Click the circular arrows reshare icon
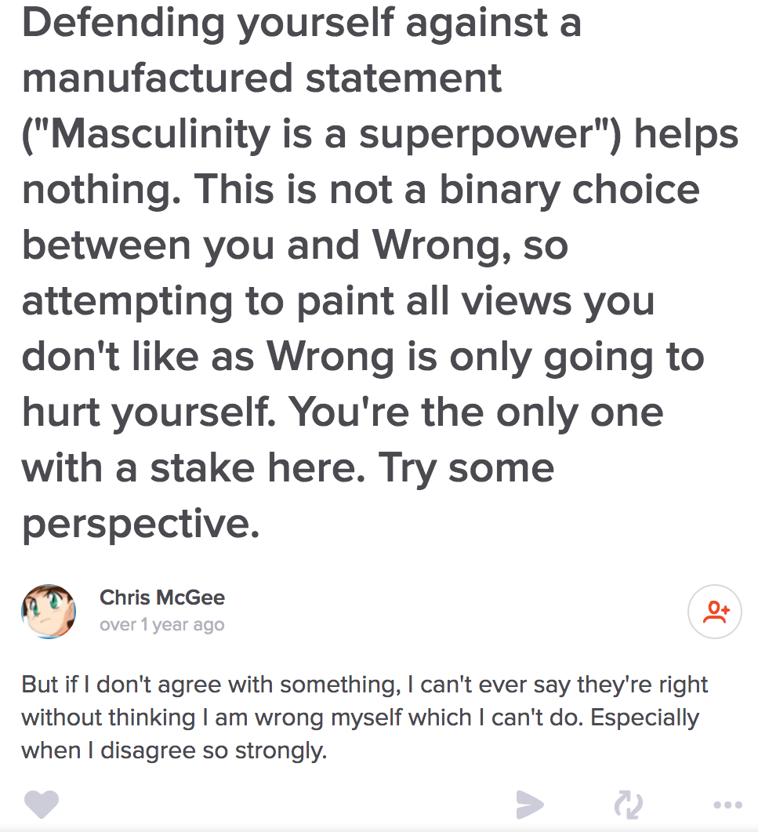 tap(628, 804)
